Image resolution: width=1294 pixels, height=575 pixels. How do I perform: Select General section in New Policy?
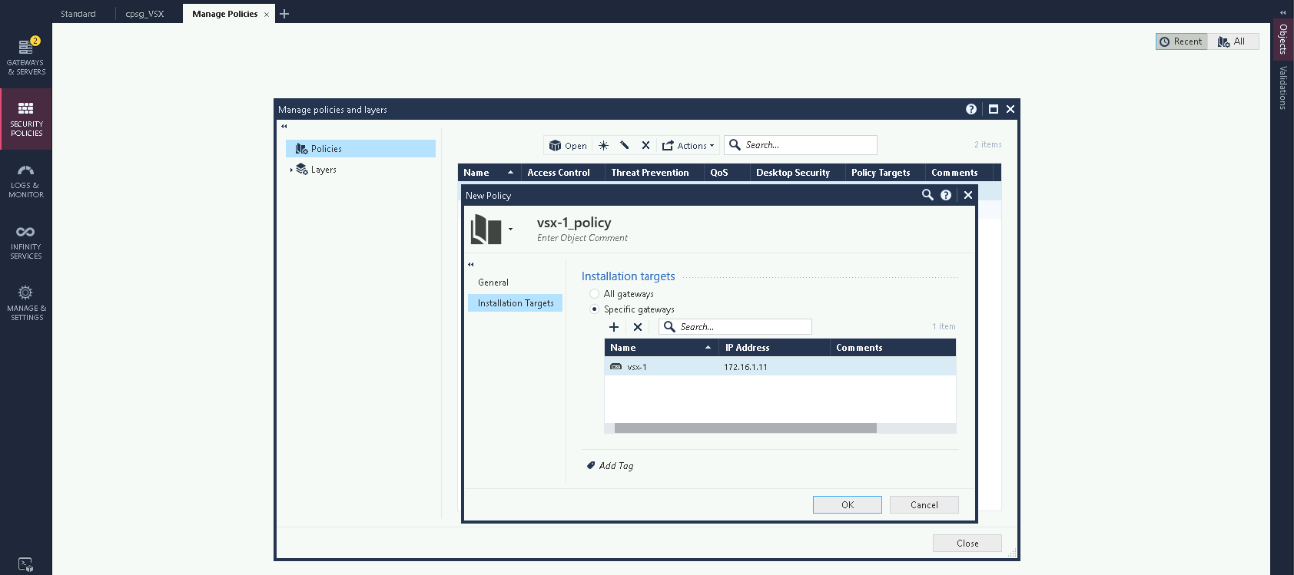493,283
